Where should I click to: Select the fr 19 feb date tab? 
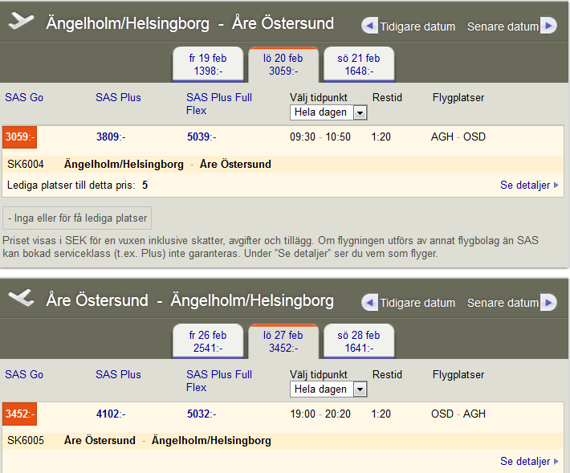pyautogui.click(x=208, y=64)
